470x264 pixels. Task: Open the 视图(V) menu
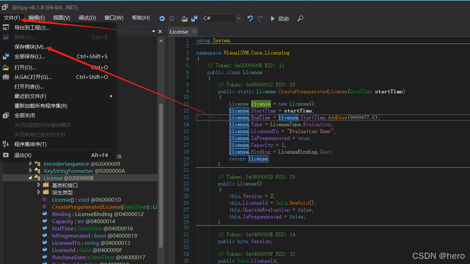[x=62, y=18]
